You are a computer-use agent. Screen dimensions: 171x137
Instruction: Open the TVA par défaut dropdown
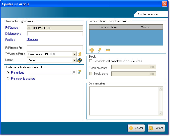point(74,54)
